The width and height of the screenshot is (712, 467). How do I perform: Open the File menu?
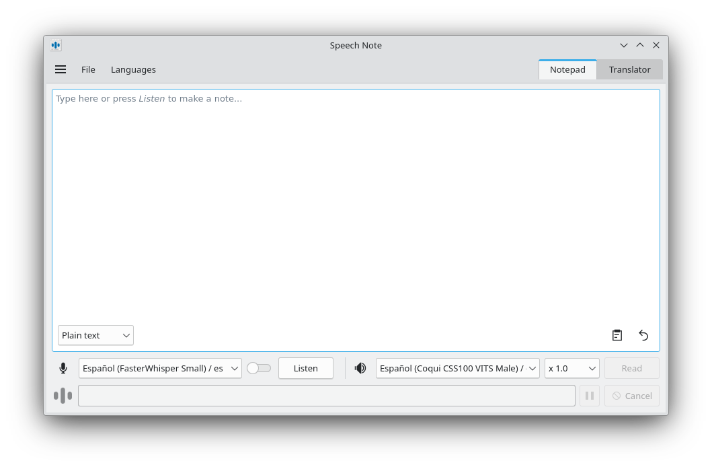[x=88, y=69]
